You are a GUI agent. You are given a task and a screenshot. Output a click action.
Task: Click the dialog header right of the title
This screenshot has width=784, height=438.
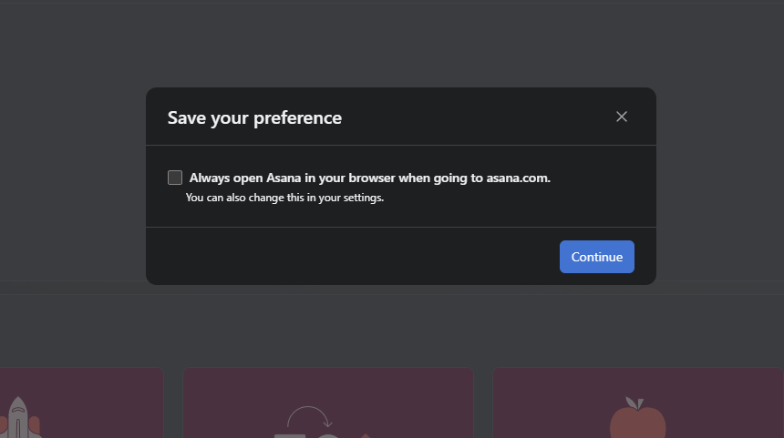coord(474,117)
